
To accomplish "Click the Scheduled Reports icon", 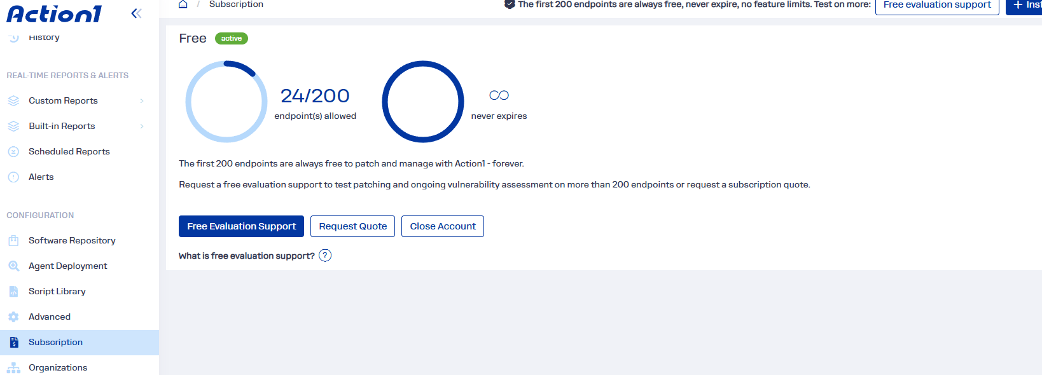I will pyautogui.click(x=13, y=151).
